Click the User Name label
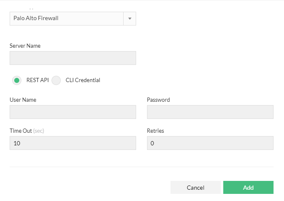 point(23,100)
